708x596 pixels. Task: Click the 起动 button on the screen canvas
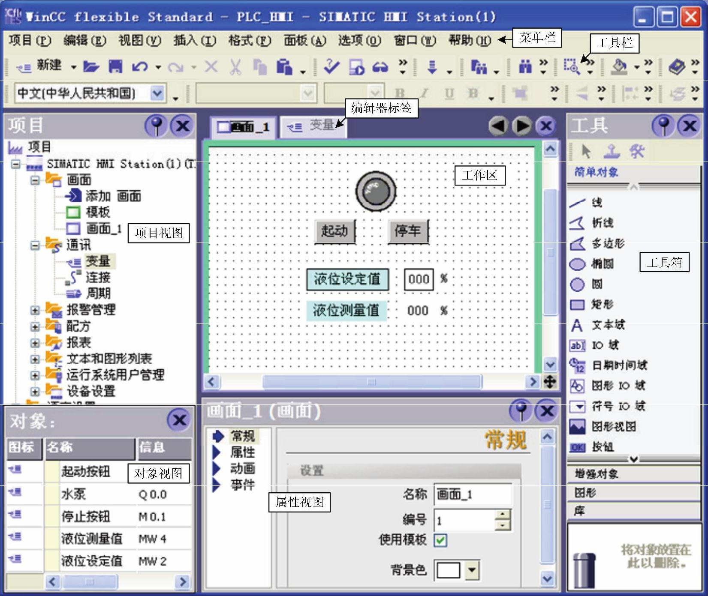[335, 231]
